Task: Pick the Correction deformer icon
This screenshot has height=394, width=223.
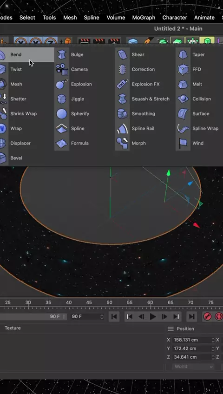Action: tap(123, 69)
